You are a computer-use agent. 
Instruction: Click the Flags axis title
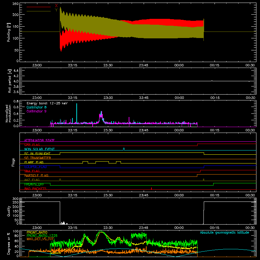point(13,162)
